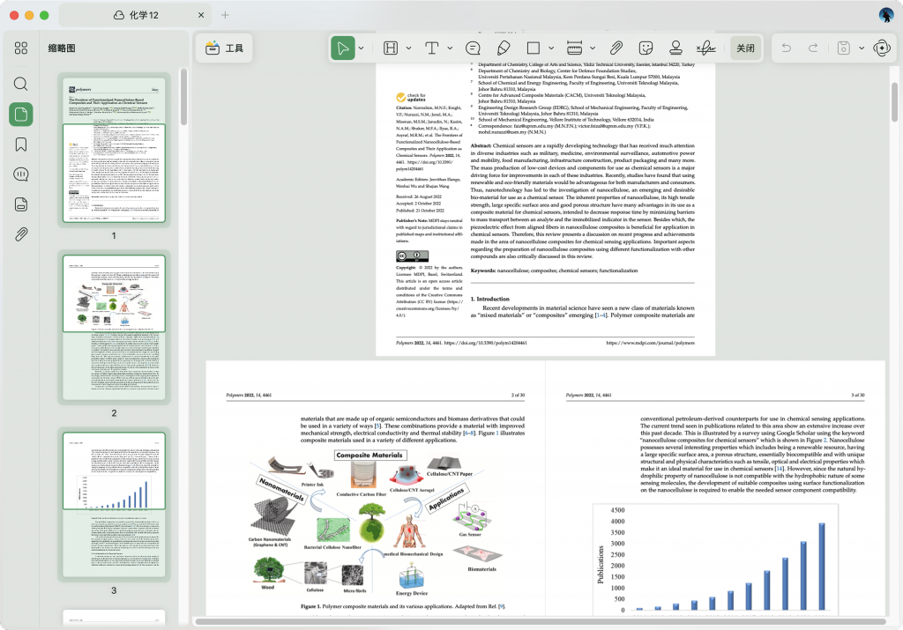The width and height of the screenshot is (903, 630).
Task: Click the check for updates badge
Action: (411, 97)
